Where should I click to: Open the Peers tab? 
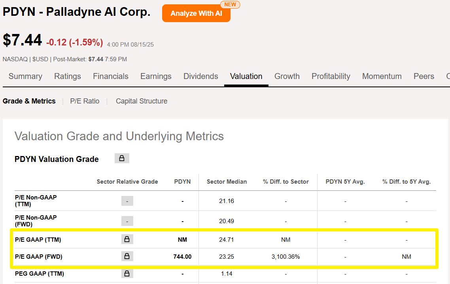(424, 76)
